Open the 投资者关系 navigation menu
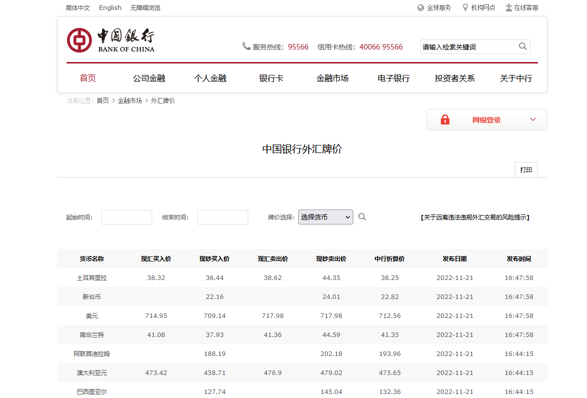The height and width of the screenshot is (398, 587). click(x=455, y=78)
